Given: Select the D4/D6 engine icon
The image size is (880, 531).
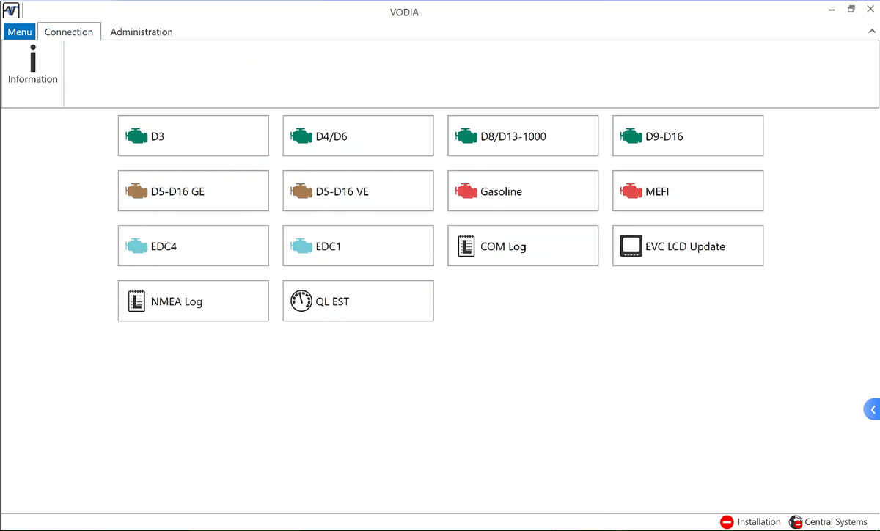Looking at the screenshot, I should (x=301, y=136).
